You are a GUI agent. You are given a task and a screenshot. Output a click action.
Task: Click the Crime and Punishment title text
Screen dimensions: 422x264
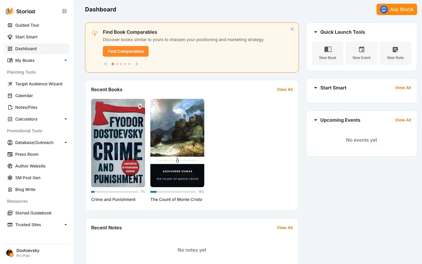pos(113,199)
